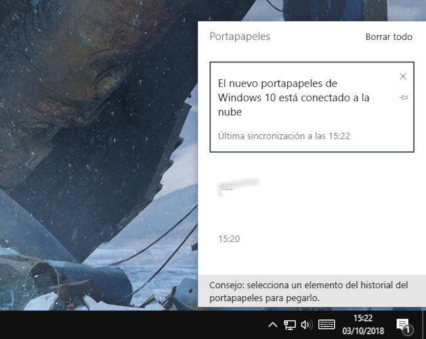Open the volume speaker control
The width and height of the screenshot is (426, 339).
click(x=307, y=325)
